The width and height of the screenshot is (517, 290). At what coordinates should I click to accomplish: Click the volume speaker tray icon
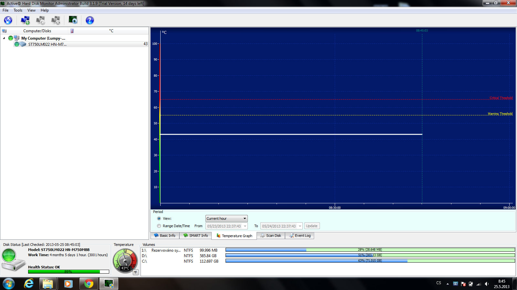click(x=487, y=284)
